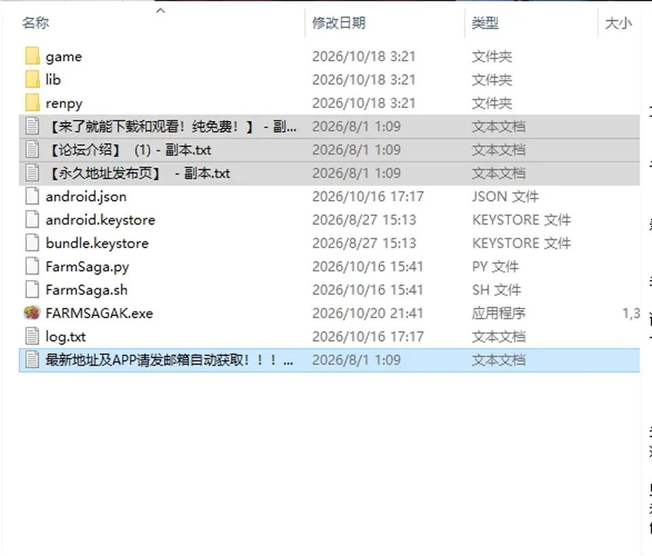
Task: Click the android.keystore file icon
Action: (x=33, y=220)
